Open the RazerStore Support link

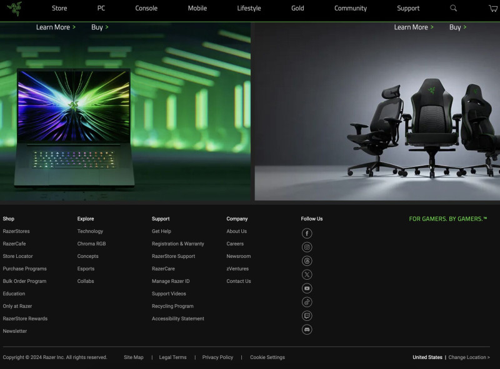tap(174, 256)
